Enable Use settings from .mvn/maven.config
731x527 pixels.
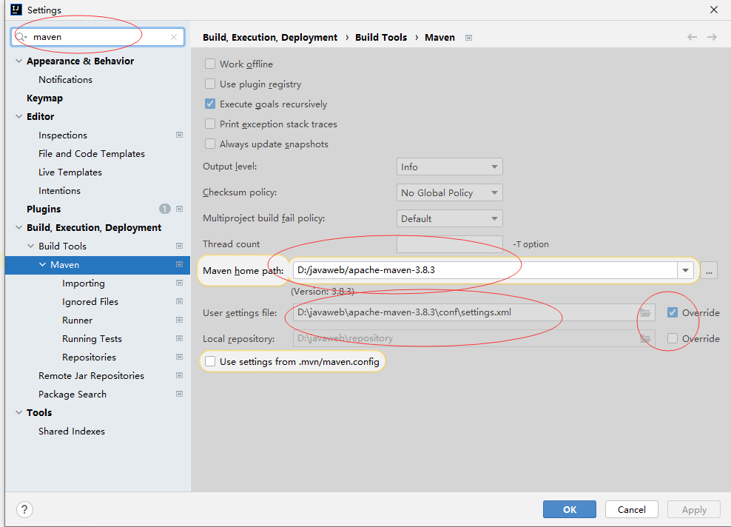click(x=210, y=361)
